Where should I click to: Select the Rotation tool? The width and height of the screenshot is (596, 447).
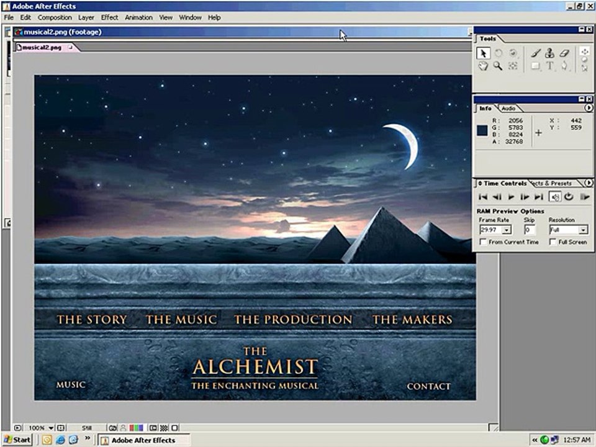(x=499, y=53)
